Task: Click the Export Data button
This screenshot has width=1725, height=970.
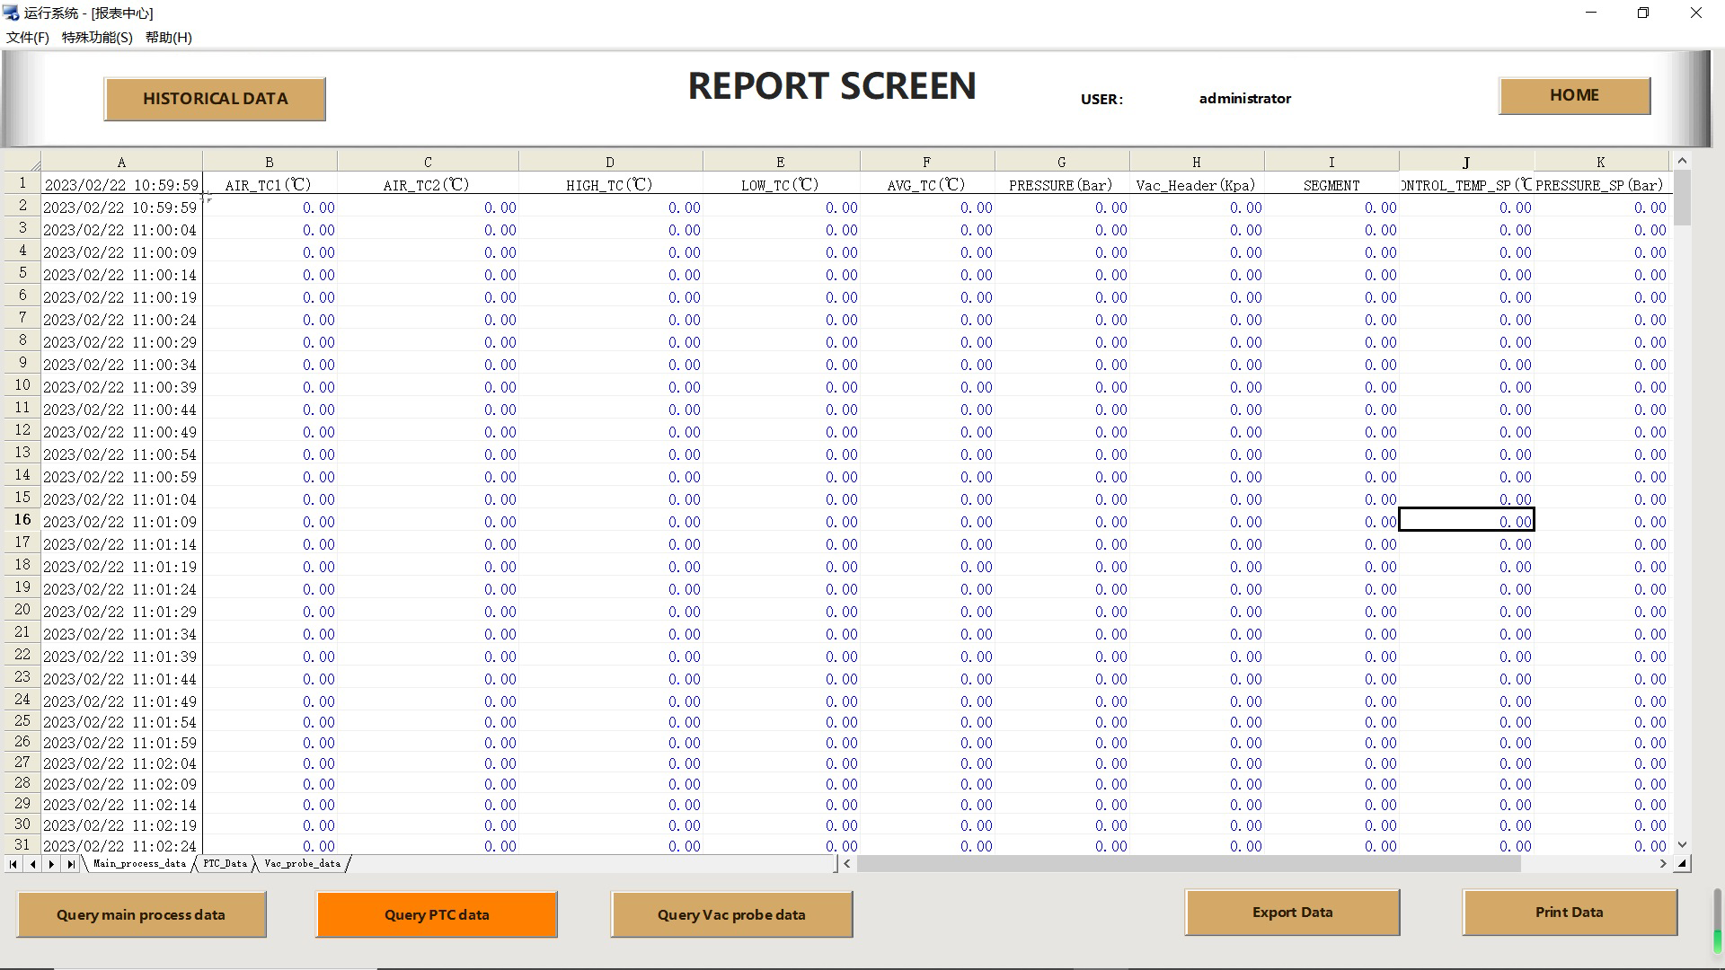Action: [1292, 913]
